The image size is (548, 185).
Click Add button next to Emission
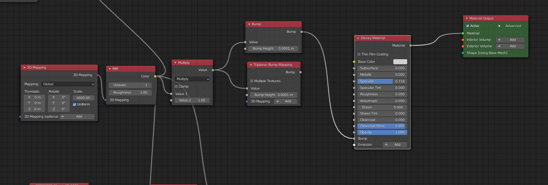coord(395,145)
